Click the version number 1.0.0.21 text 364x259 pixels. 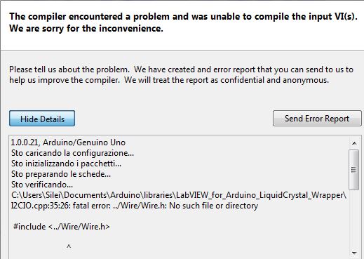25,142
